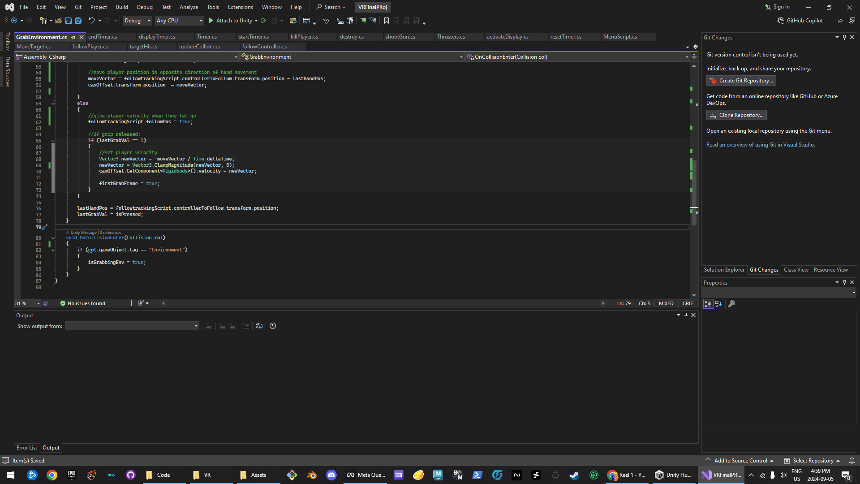The width and height of the screenshot is (860, 484).
Task: Open the Extensions menu
Action: pyautogui.click(x=240, y=7)
